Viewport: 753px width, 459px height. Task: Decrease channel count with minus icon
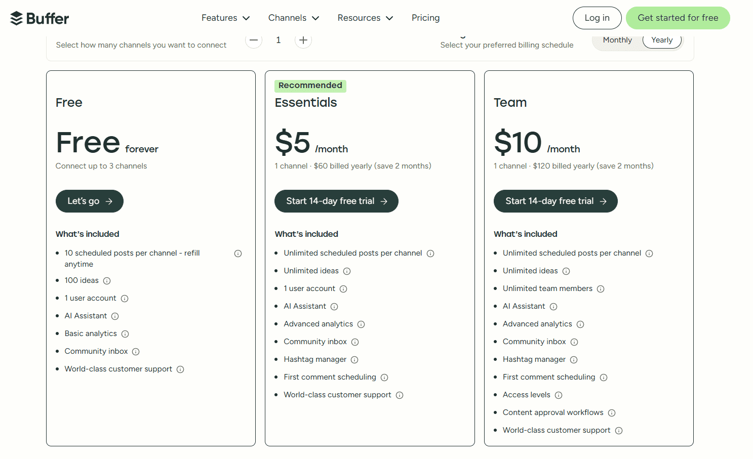pos(253,39)
